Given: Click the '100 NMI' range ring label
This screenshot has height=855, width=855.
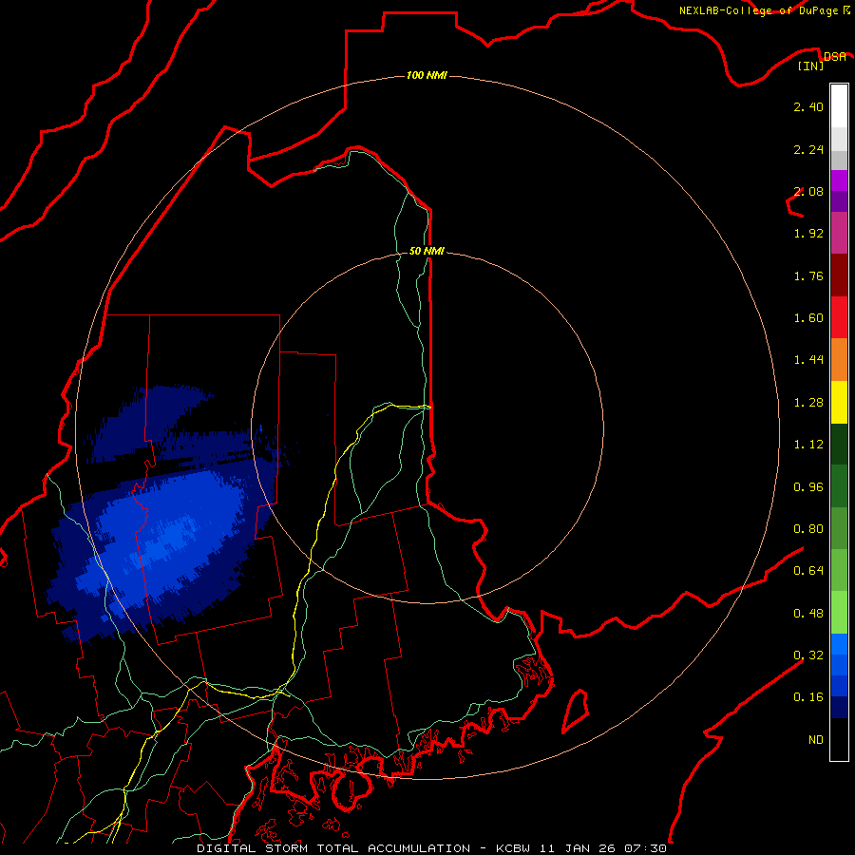Looking at the screenshot, I should click(427, 75).
